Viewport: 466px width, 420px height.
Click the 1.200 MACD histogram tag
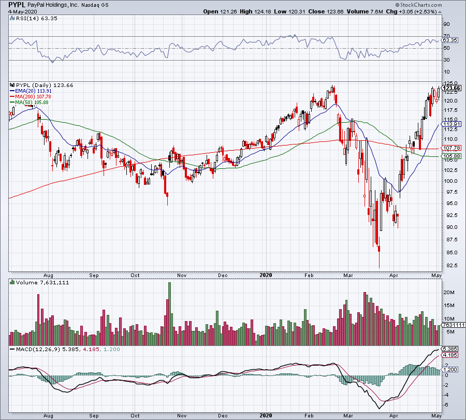click(450, 369)
